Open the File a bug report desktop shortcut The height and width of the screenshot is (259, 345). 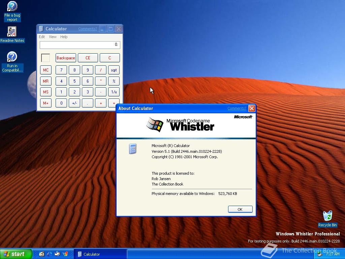(12, 11)
